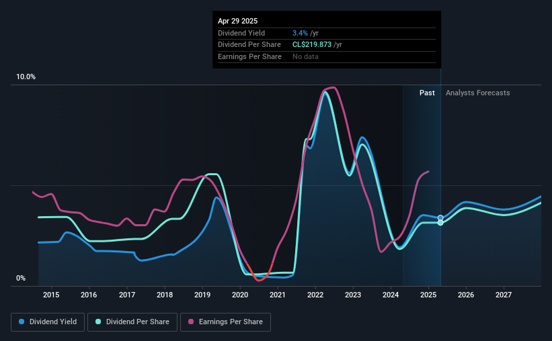
Task: Select the 2017 x-axis label
Action: (126, 295)
